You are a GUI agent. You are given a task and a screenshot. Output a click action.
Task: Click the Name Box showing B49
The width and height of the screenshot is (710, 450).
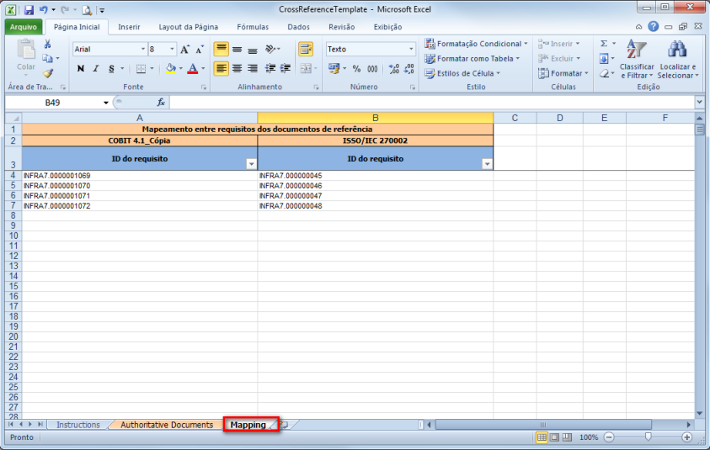pyautogui.click(x=52, y=103)
